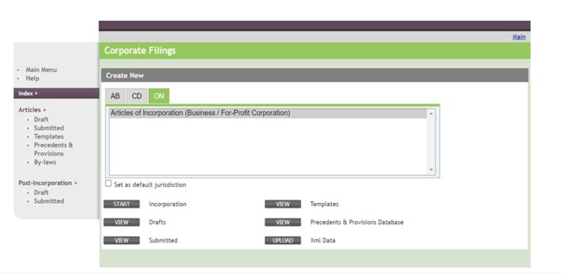The width and height of the screenshot is (563, 274).
Task: Open the Help link in sidebar
Action: pos(33,78)
